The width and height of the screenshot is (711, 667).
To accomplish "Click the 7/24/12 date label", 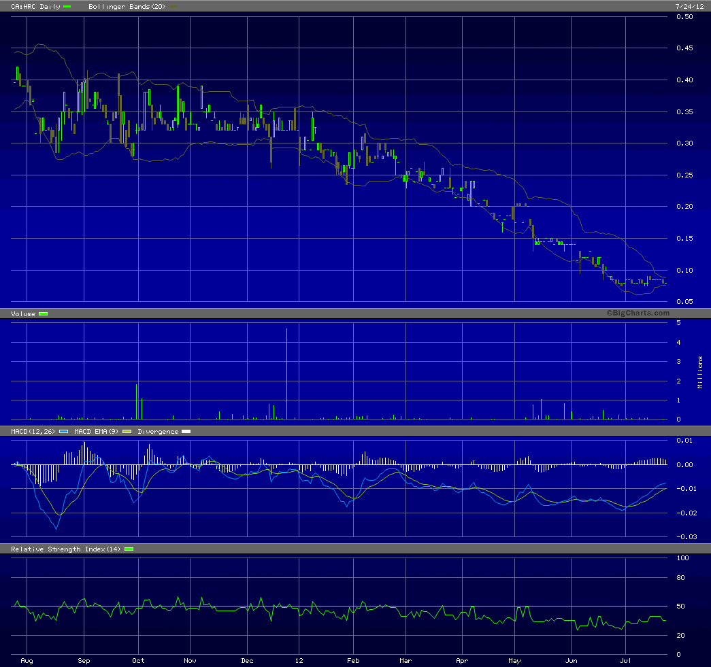I will (x=689, y=6).
